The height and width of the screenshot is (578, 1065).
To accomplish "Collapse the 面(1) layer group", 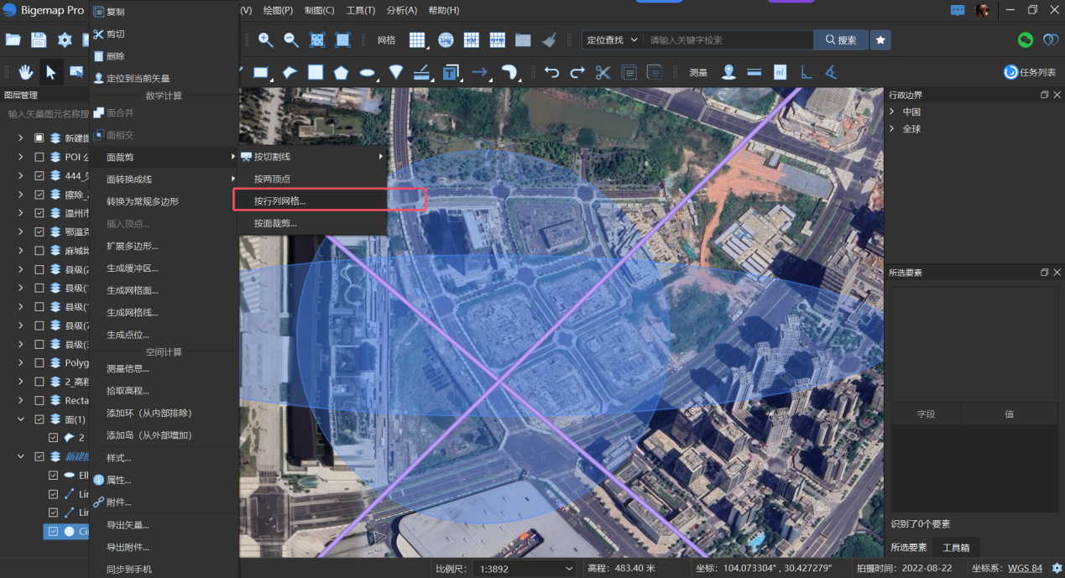I will 21,419.
